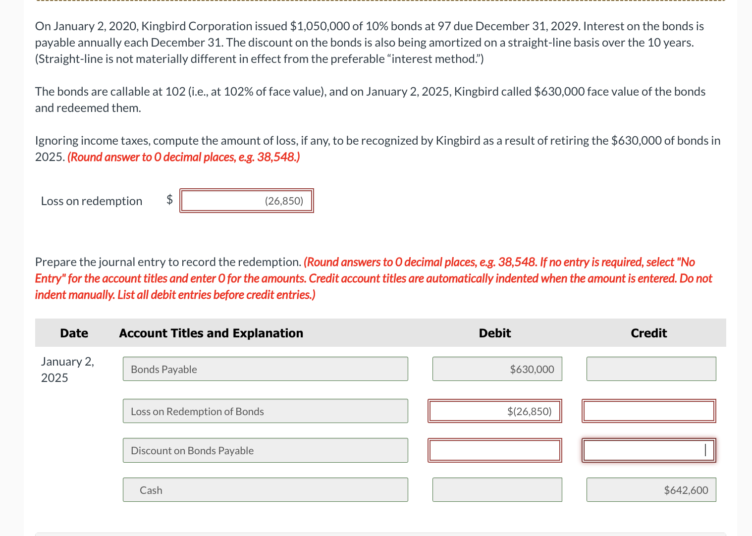The image size is (752, 536).
Task: Open the Loss on Redemption of Bonds dropdown
Action: (265, 411)
